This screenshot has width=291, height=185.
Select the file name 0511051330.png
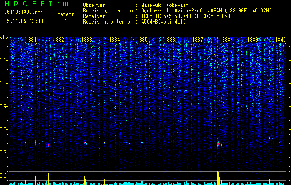24,12
